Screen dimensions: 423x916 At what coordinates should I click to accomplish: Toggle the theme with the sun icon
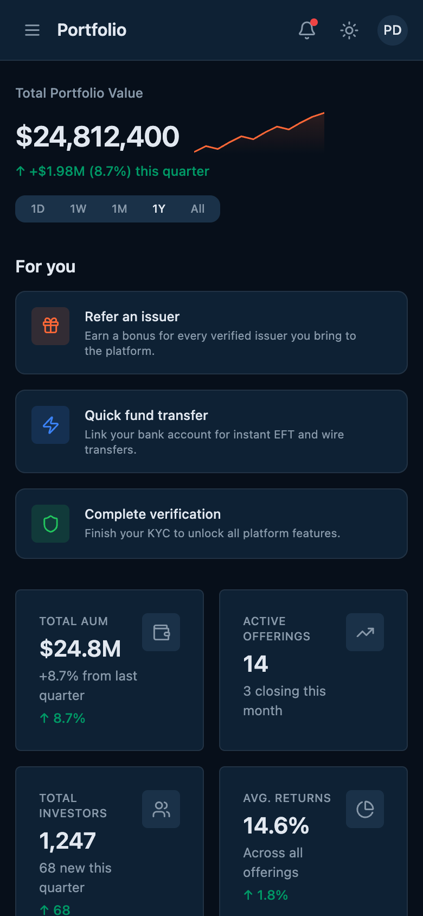tap(349, 30)
